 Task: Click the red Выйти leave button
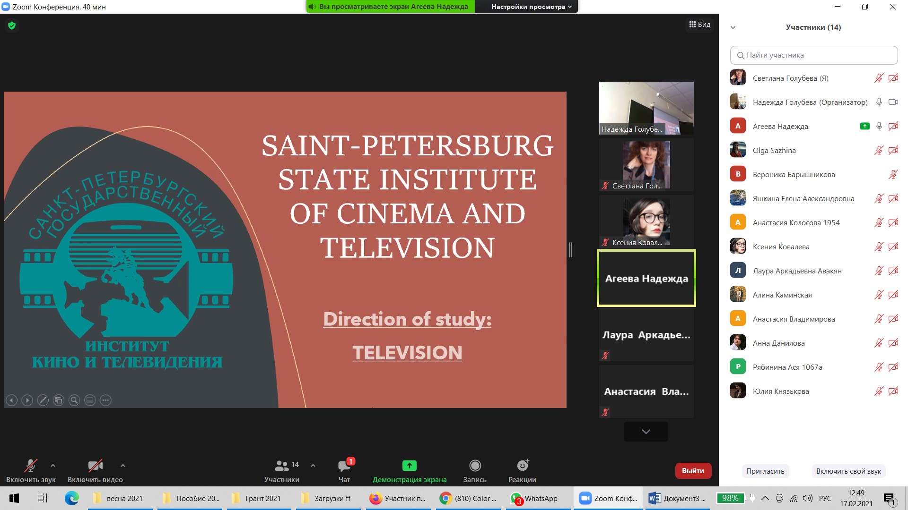(x=693, y=471)
